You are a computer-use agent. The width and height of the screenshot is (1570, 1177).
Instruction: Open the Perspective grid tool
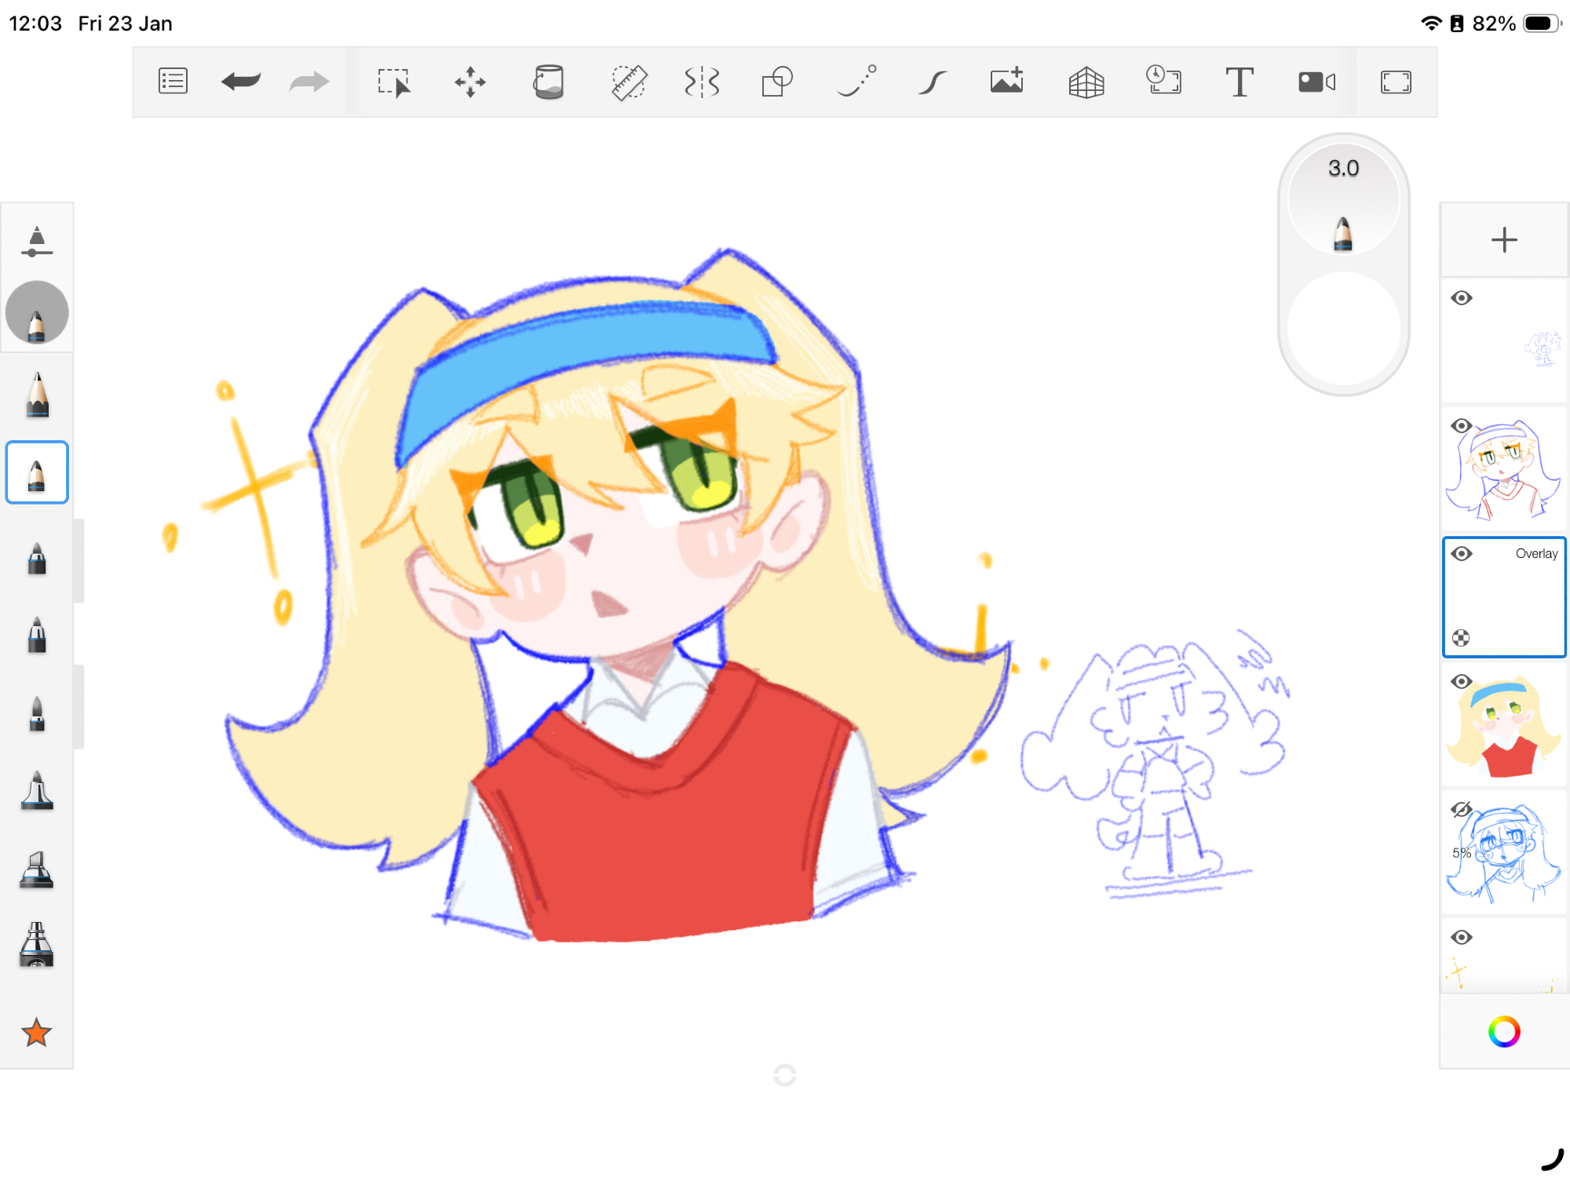pos(1086,82)
